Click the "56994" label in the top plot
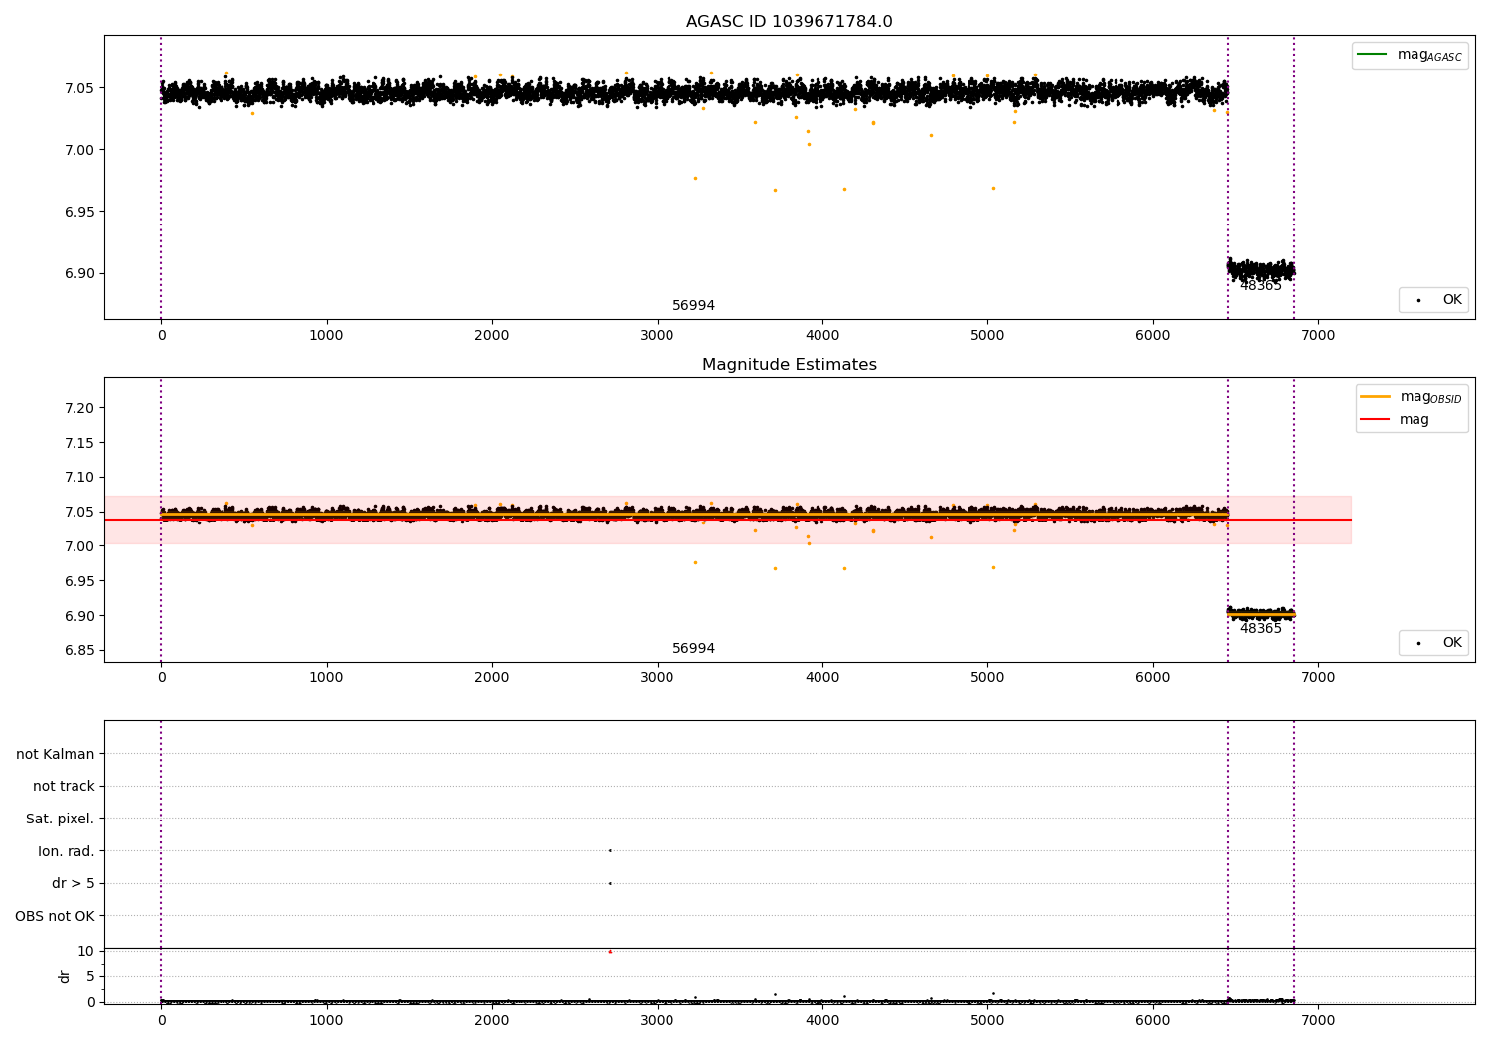Screen dimensions: 1490x1043 click(x=693, y=306)
